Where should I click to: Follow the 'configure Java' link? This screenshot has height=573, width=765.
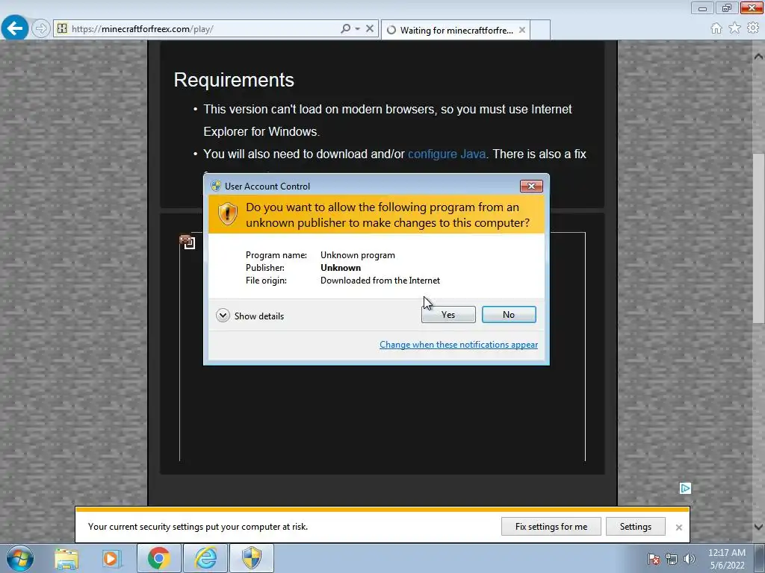(447, 154)
